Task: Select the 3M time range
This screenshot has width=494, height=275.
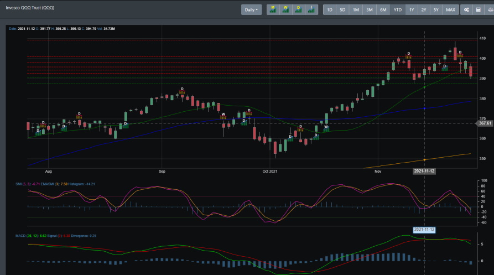Action: 369,10
